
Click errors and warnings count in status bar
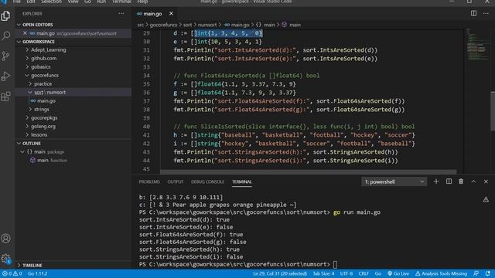(x=12, y=273)
